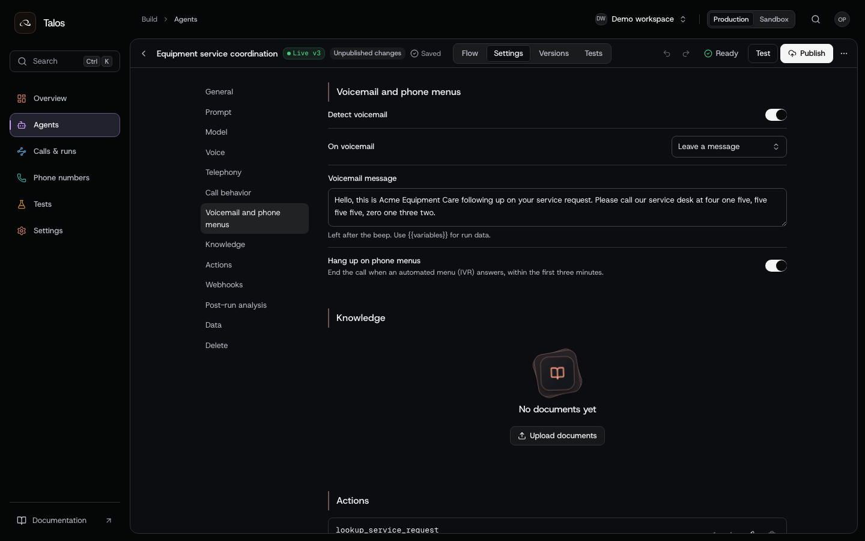865x541 pixels.
Task: Click the Publish button
Action: 807,53
